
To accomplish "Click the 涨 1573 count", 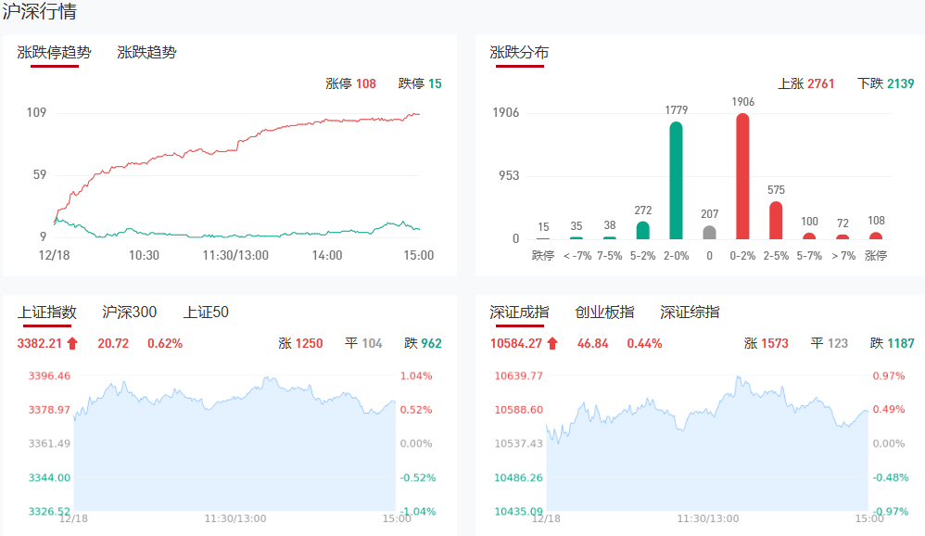I will [767, 343].
